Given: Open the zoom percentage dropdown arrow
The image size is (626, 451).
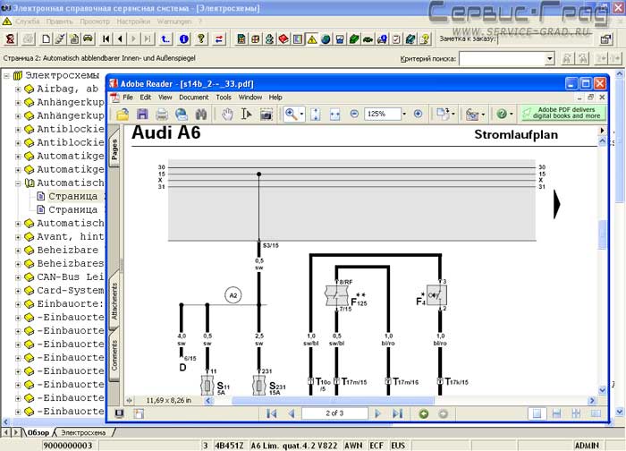Looking at the screenshot, I should tap(404, 114).
